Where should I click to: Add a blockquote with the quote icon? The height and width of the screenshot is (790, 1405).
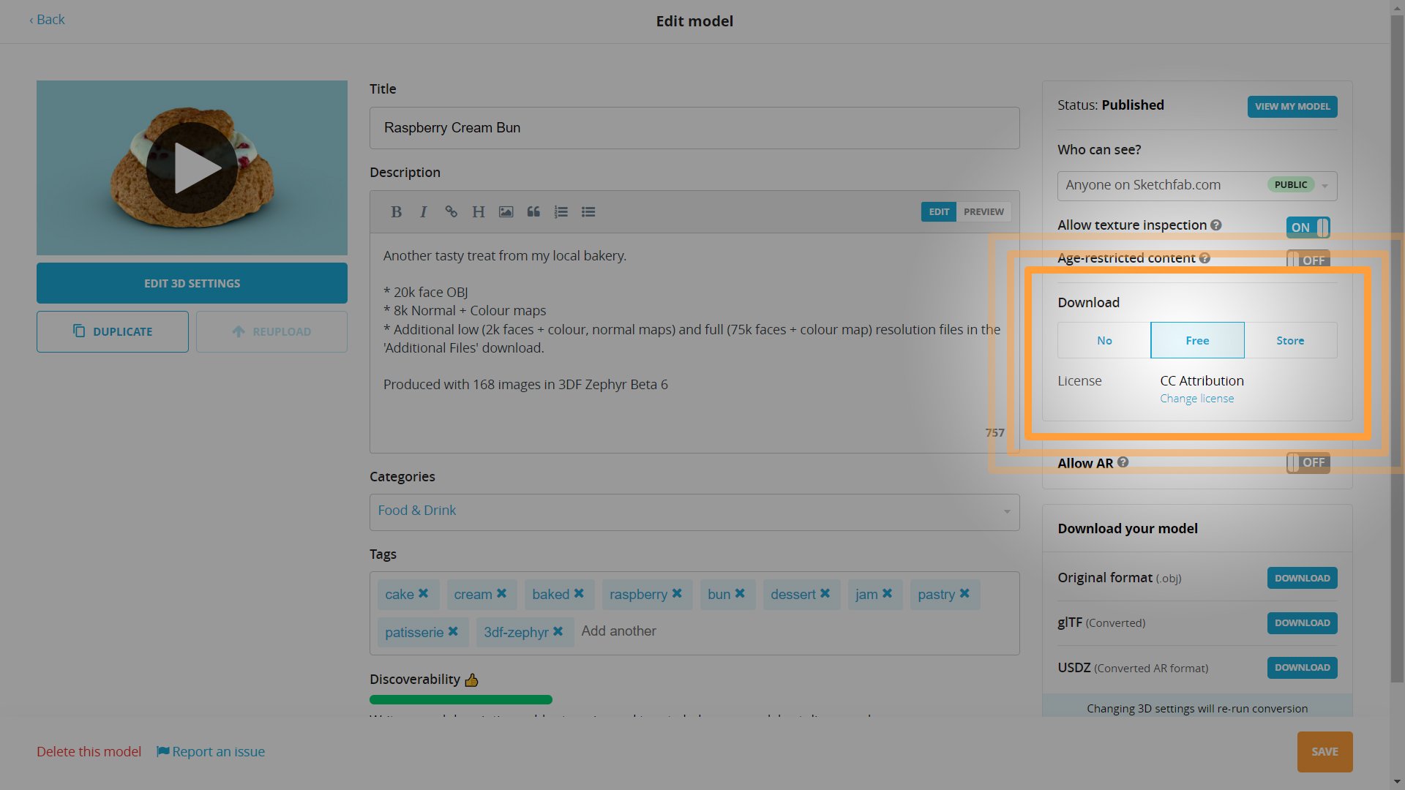pos(533,212)
